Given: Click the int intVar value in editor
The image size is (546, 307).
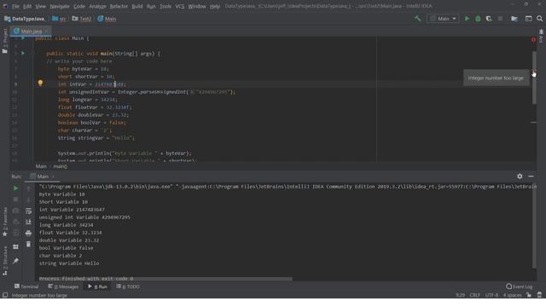Looking at the screenshot, I should coord(109,84).
